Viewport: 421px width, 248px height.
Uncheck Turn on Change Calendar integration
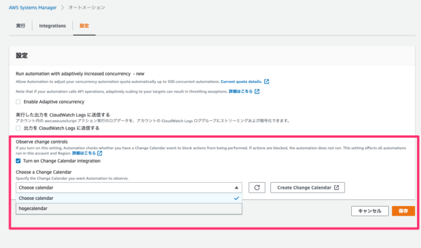[x=18, y=161]
